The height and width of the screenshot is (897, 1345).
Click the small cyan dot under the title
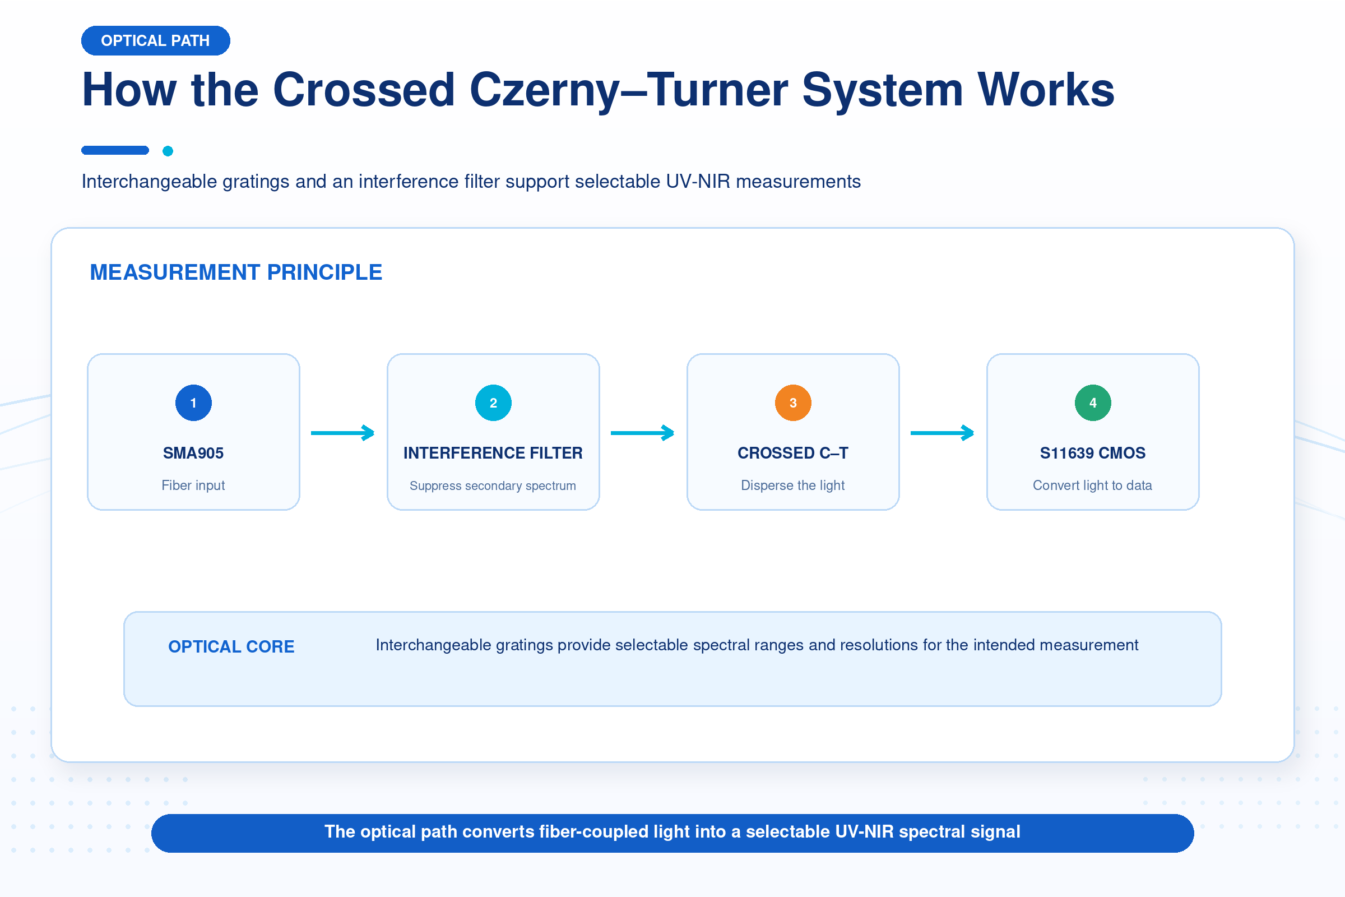tap(168, 151)
